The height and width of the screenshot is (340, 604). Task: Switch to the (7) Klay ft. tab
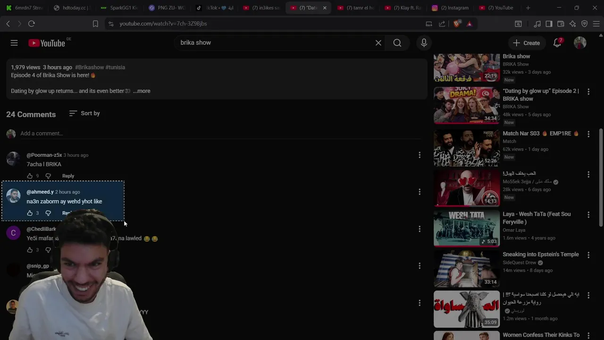click(x=403, y=8)
